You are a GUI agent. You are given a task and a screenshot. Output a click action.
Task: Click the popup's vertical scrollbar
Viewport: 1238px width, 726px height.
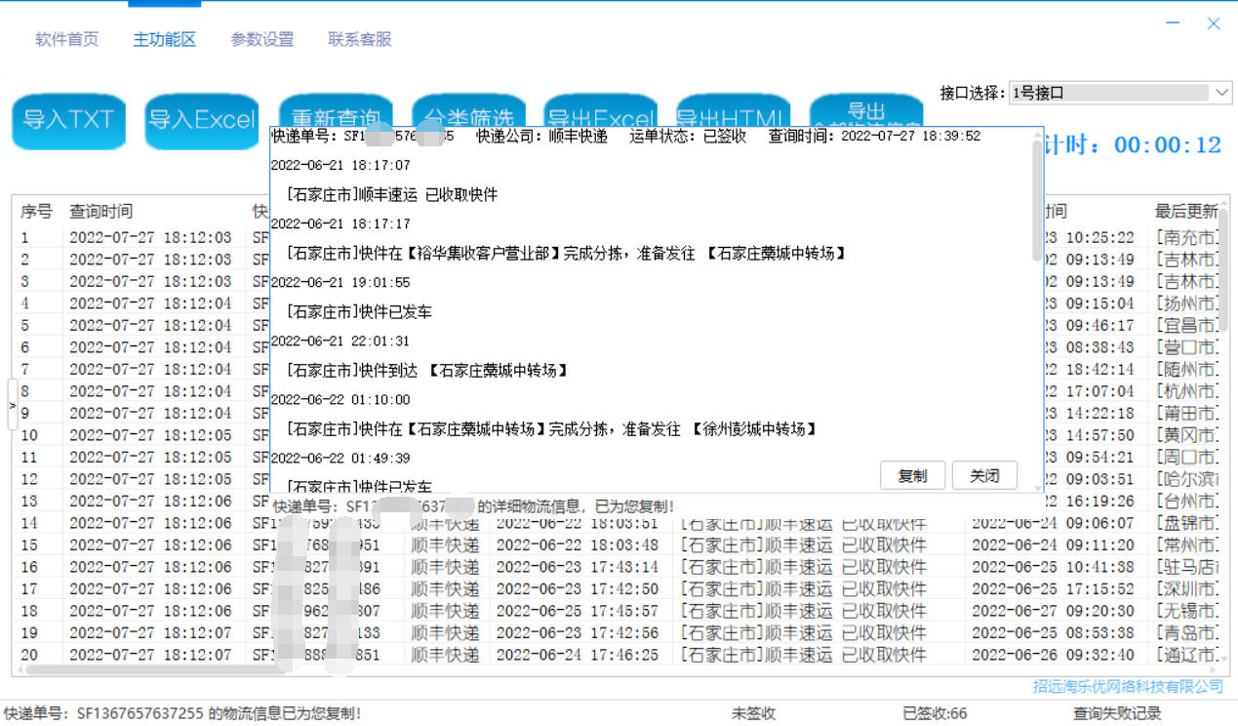(x=1036, y=200)
